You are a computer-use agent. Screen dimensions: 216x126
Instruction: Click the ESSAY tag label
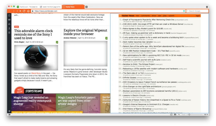[x=16, y=27]
